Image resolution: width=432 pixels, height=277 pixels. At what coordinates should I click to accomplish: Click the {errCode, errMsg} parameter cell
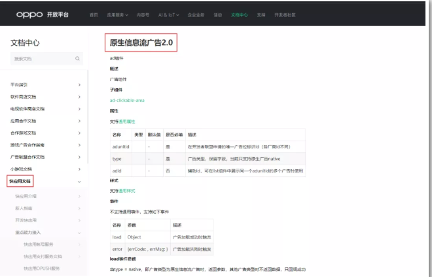148,249
